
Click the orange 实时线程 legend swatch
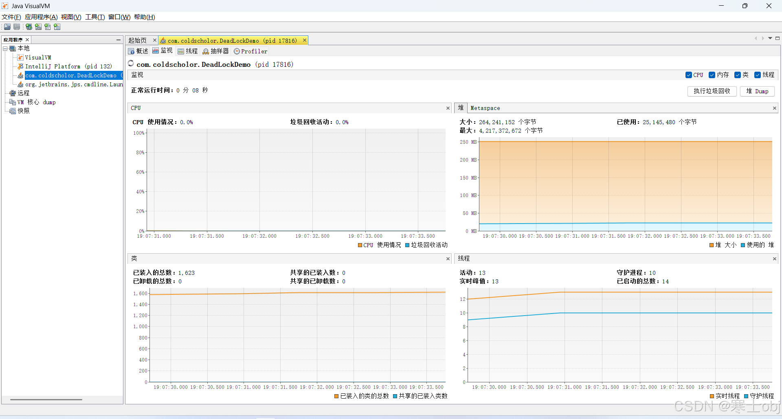tap(712, 396)
